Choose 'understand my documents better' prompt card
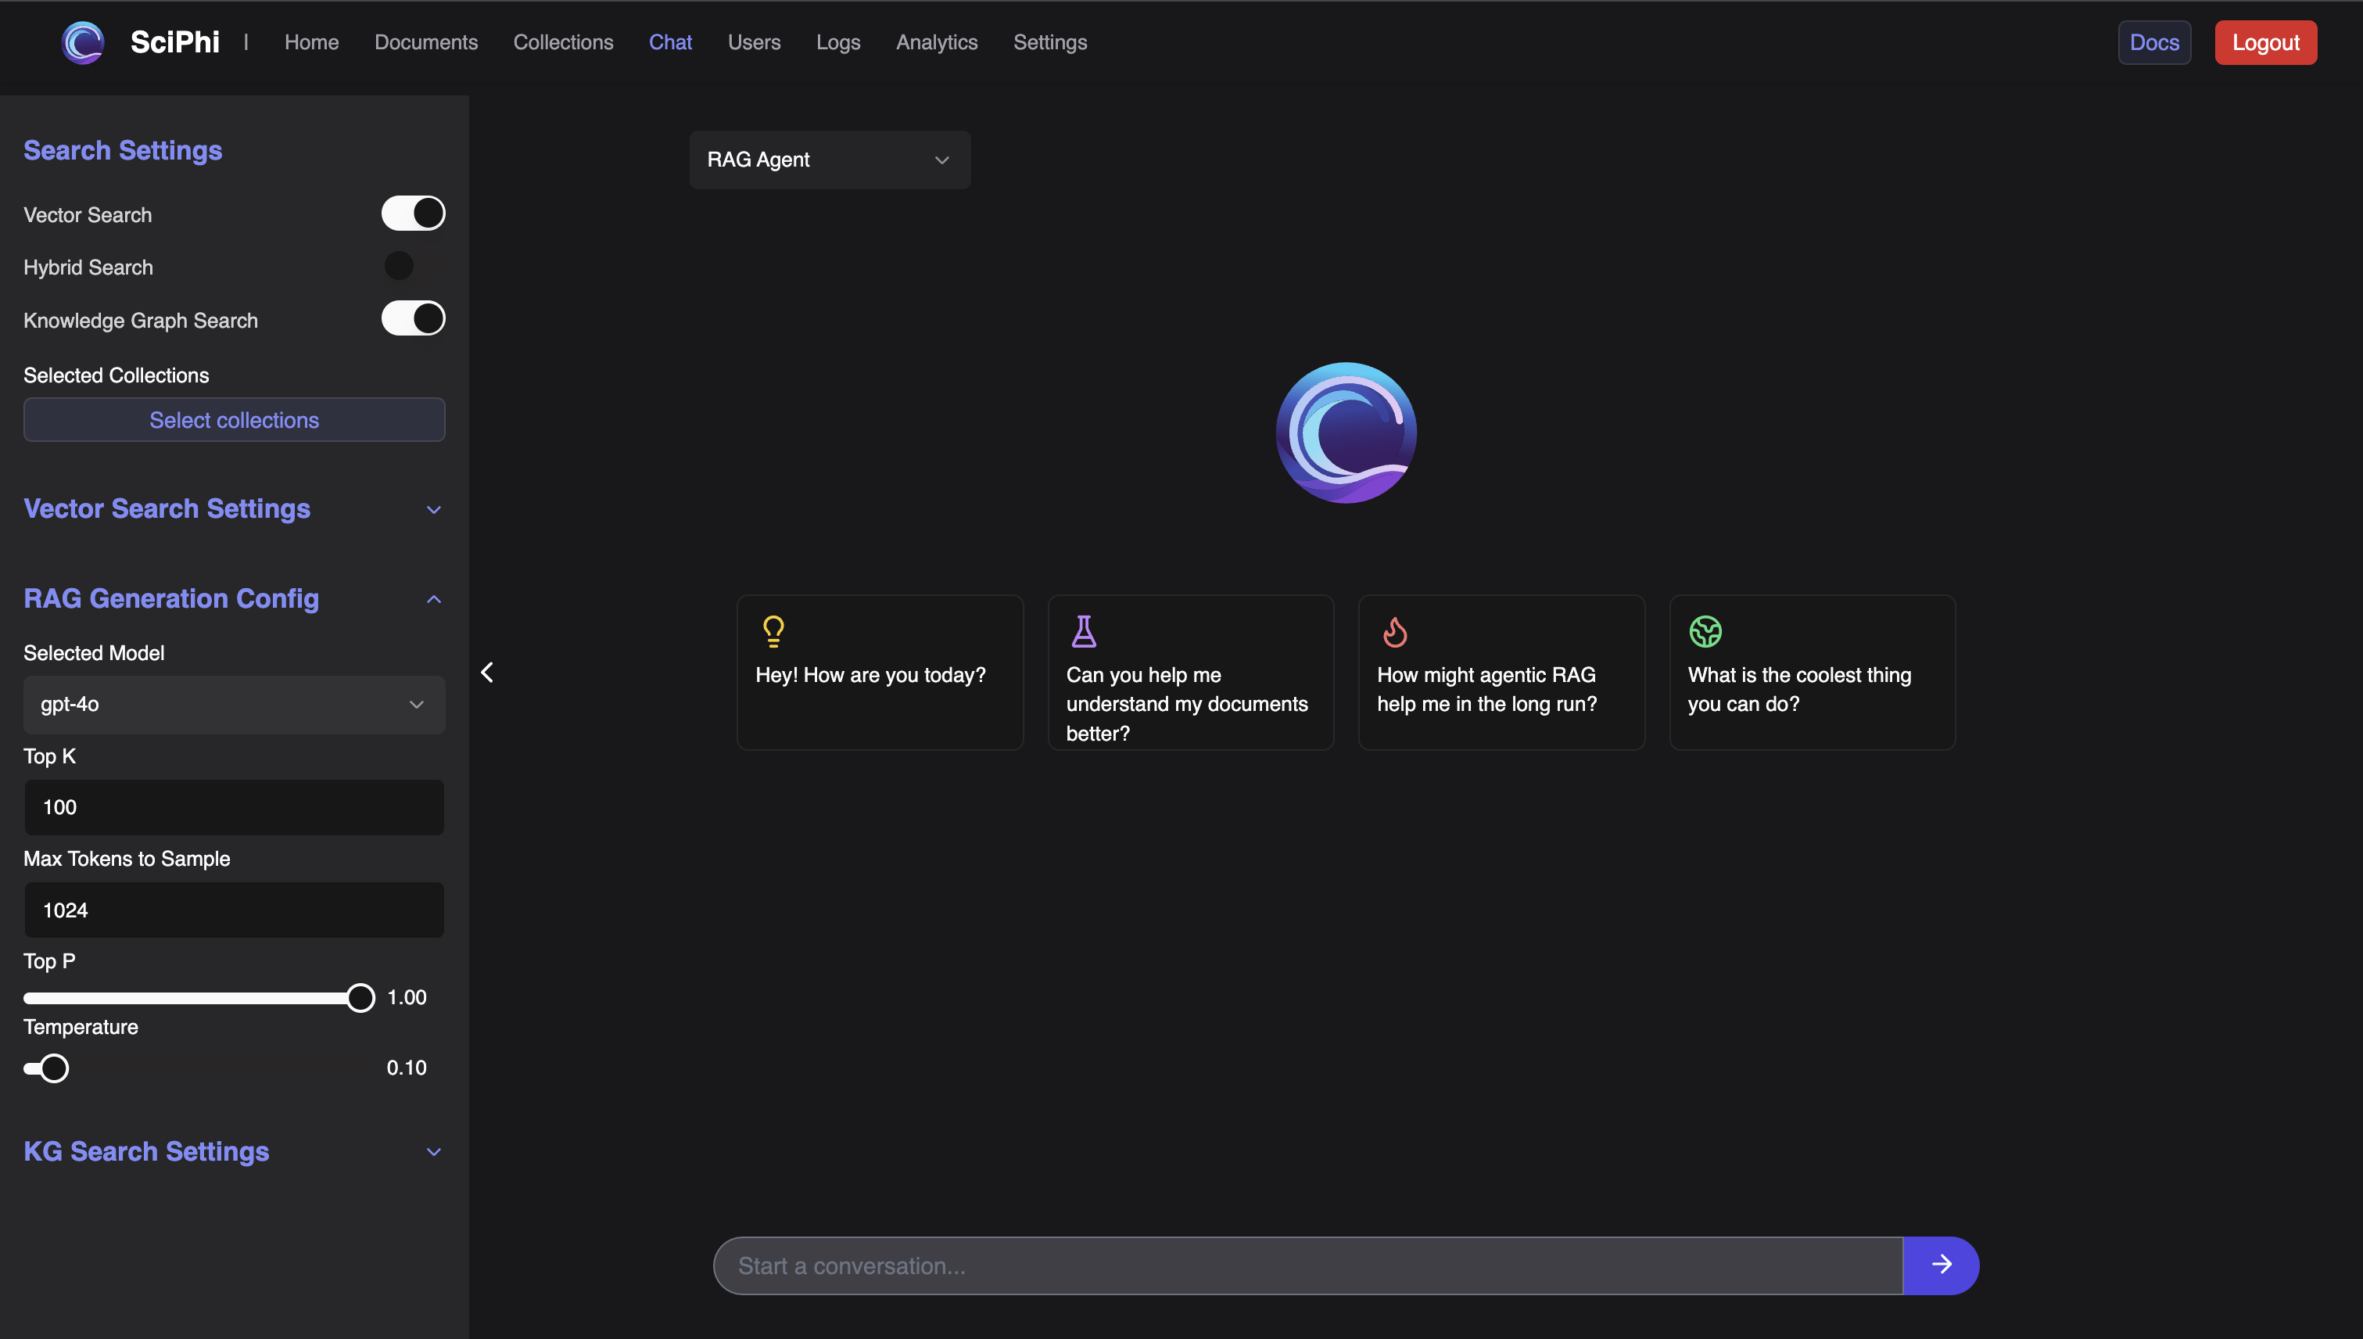 1191,673
